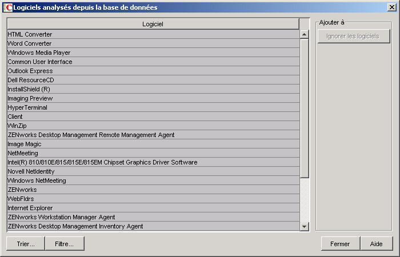
Task: Select the Imaging Preview row
Action: pos(153,98)
